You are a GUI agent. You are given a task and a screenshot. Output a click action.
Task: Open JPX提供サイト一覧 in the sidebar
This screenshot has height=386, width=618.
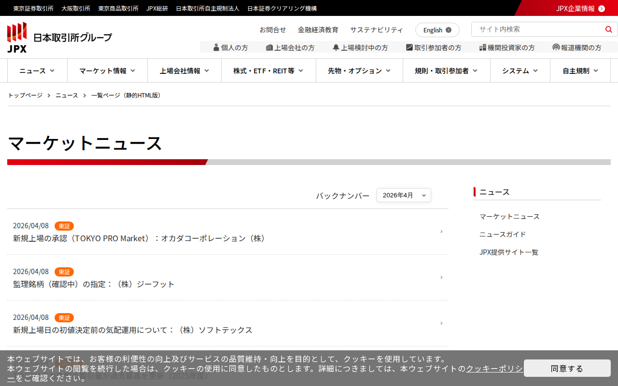pyautogui.click(x=509, y=252)
